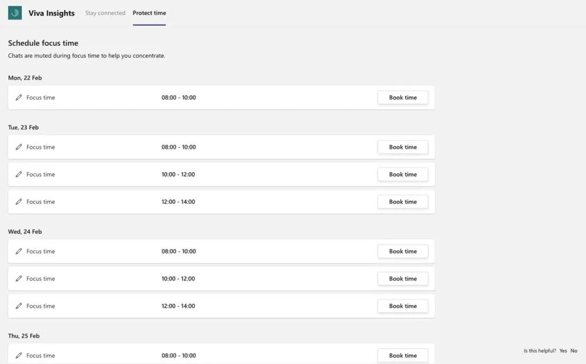
Task: Select pencil icon for Tuesday 12:00 - 14:00
Action: [19, 202]
